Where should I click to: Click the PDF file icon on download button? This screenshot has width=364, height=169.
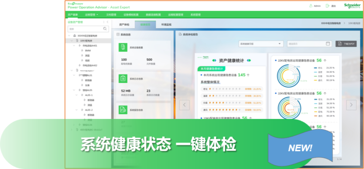[x=340, y=44]
